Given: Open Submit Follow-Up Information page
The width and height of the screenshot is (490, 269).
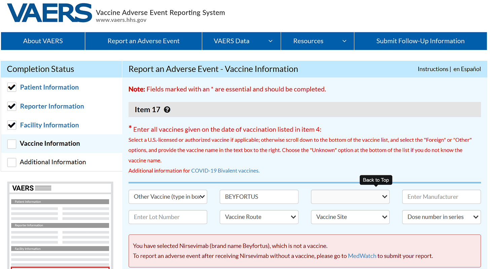Looking at the screenshot, I should coord(420,41).
